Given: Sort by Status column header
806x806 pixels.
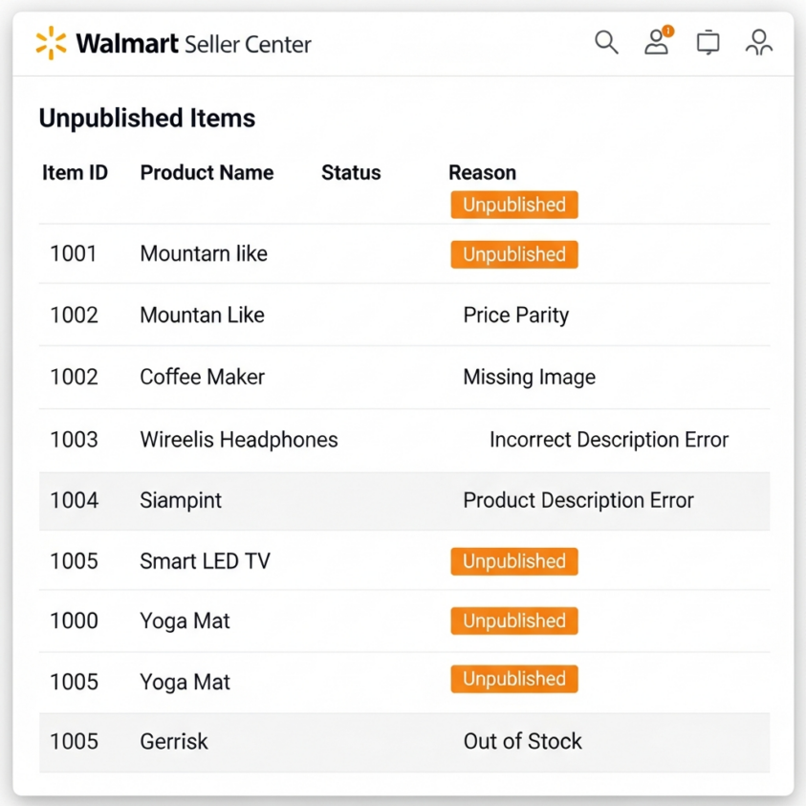Looking at the screenshot, I should point(351,173).
